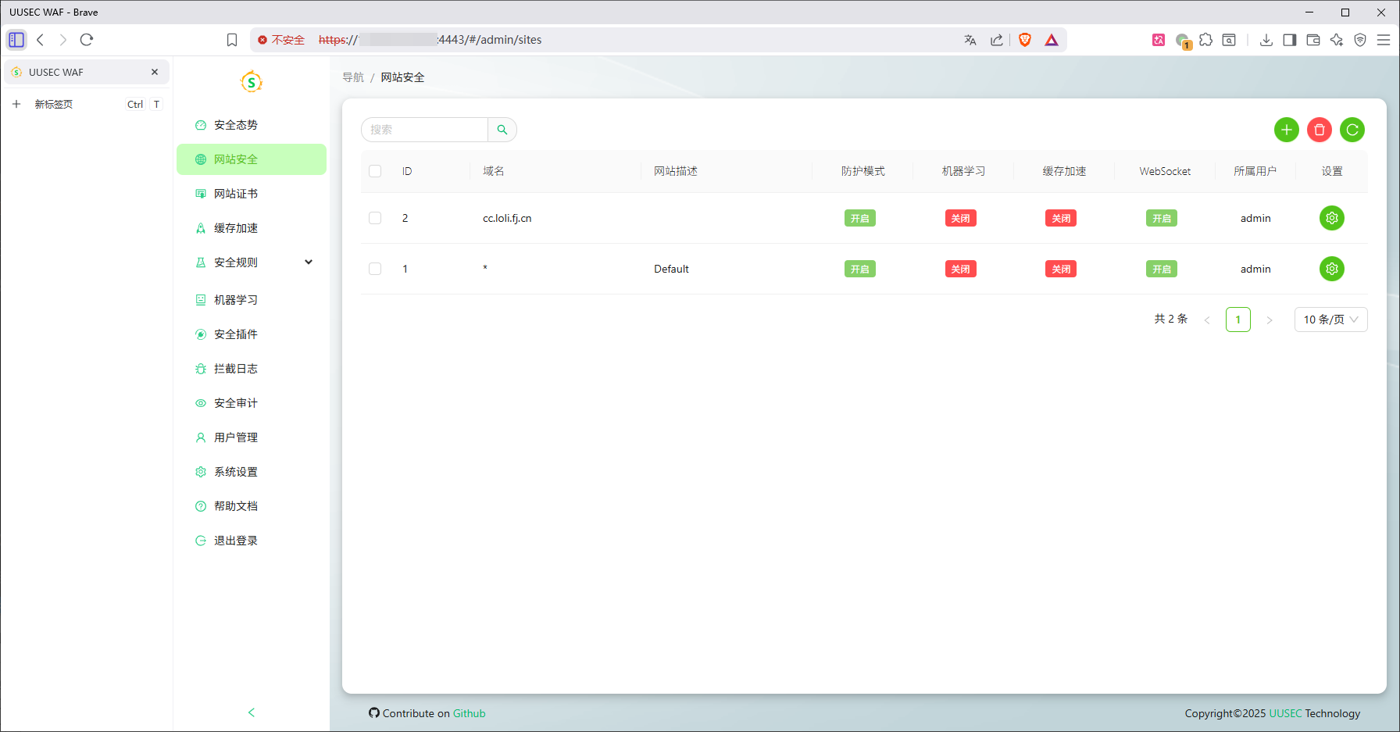Open Brave Rewards triangle icon
Viewport: 1400px width, 732px height.
point(1052,40)
